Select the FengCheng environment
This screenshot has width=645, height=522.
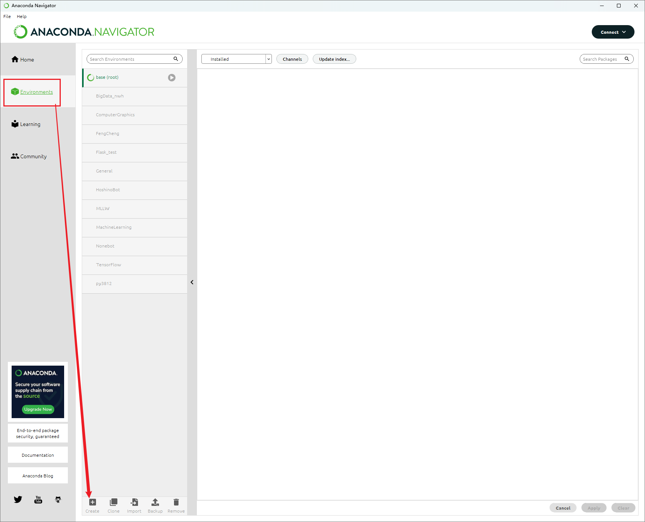point(135,134)
